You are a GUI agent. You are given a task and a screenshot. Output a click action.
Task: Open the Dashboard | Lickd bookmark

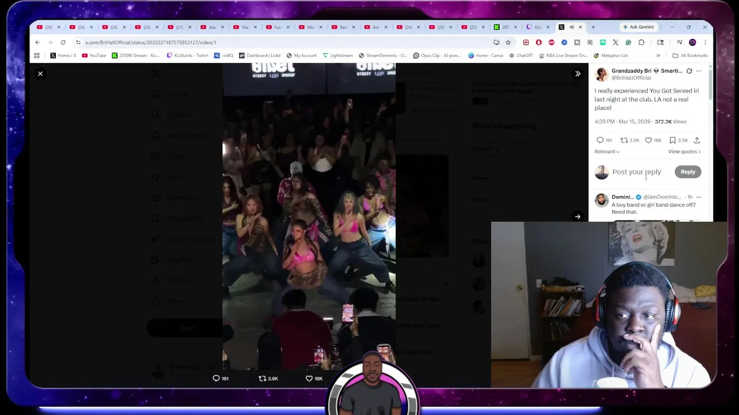click(x=259, y=55)
